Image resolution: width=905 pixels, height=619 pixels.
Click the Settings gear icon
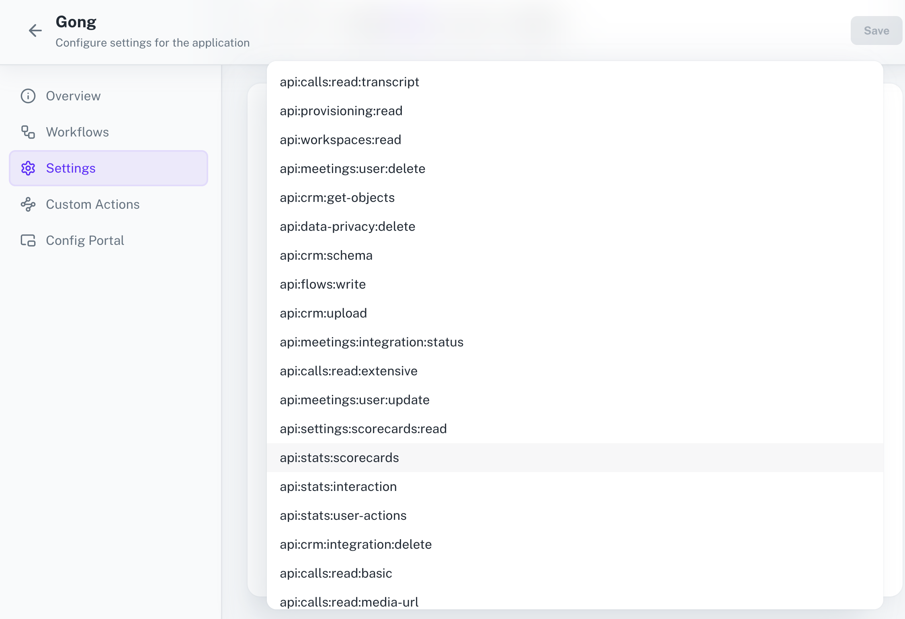pos(28,168)
